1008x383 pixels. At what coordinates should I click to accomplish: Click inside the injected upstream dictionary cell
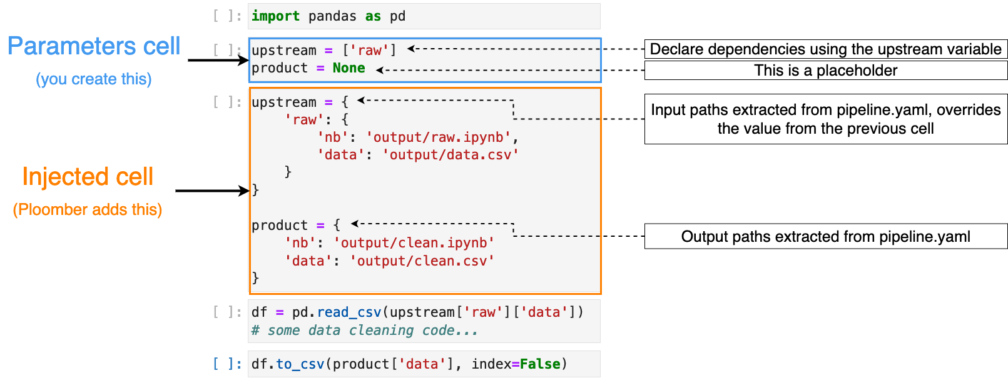425,191
